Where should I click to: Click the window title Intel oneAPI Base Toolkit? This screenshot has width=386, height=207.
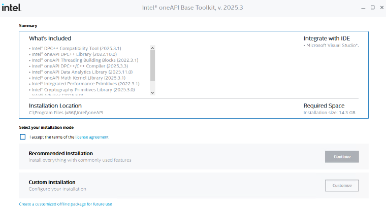pyautogui.click(x=192, y=8)
